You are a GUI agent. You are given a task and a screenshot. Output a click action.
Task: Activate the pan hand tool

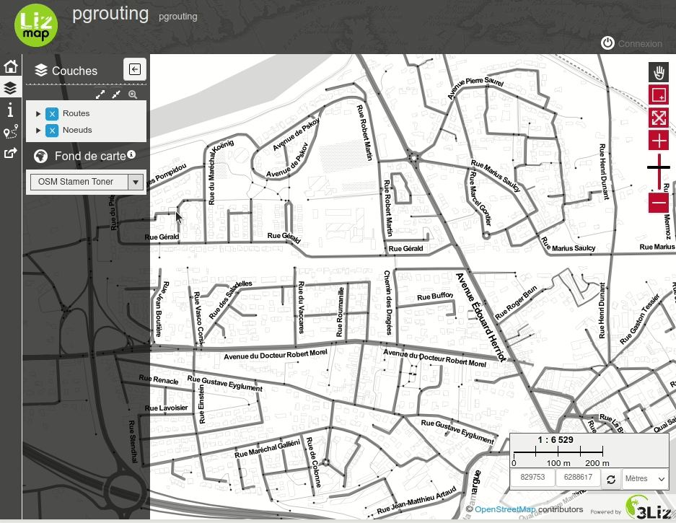click(x=658, y=72)
